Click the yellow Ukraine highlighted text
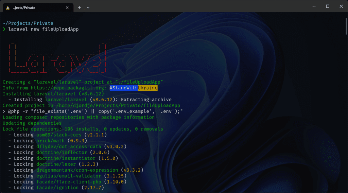Image resolution: width=348 pixels, height=193 pixels. pos(147,88)
